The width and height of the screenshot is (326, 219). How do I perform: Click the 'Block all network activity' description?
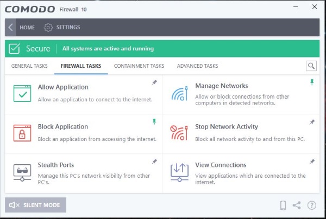[x=250, y=139]
